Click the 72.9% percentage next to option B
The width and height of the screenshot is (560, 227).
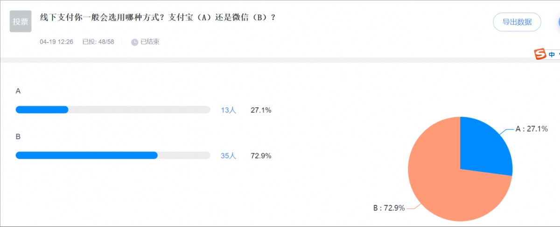click(261, 156)
